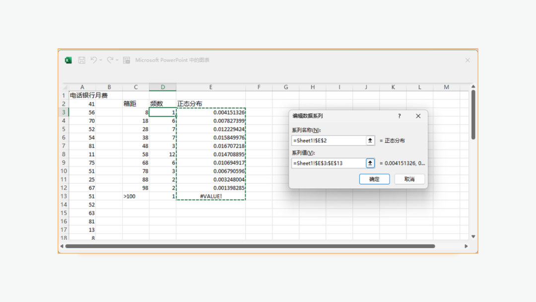Select row 3 header

[64, 112]
